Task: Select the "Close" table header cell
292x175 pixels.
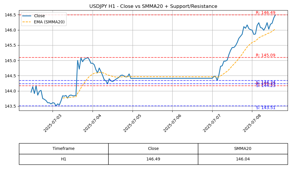Action: point(153,148)
